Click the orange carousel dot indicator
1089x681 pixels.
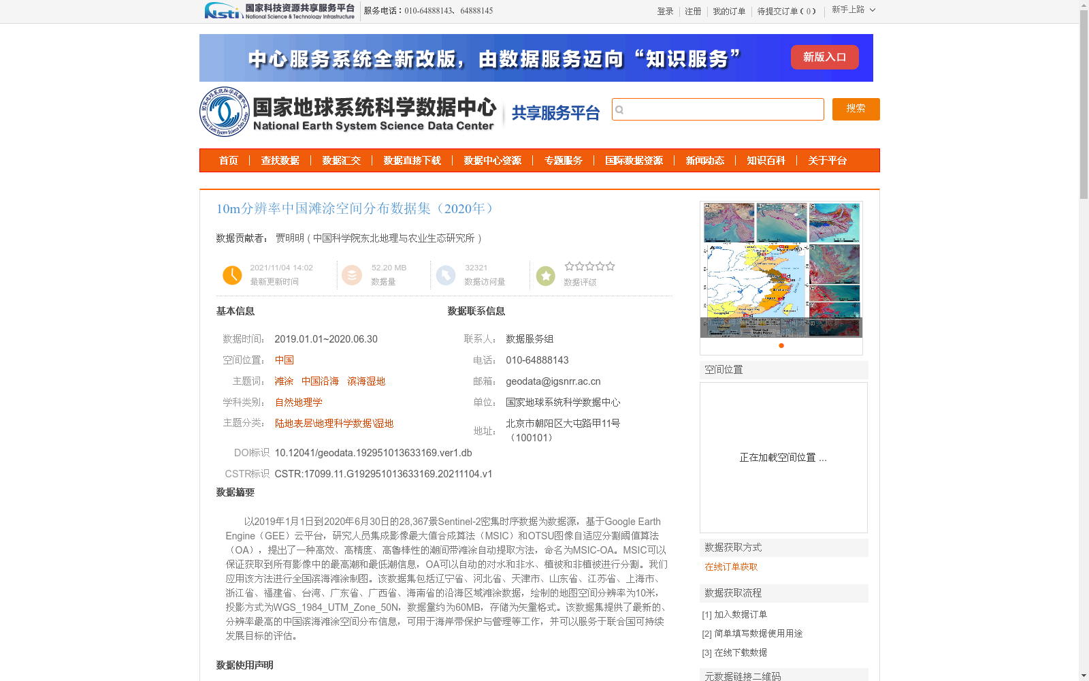click(x=781, y=345)
